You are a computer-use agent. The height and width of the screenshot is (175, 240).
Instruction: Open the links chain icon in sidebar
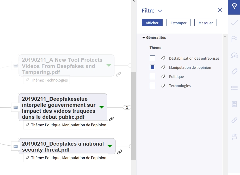tap(234, 120)
